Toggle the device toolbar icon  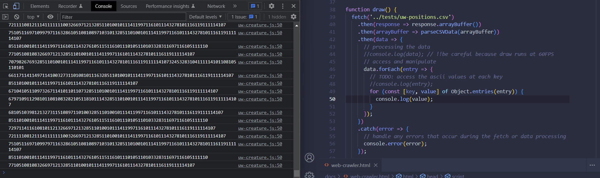16,6
